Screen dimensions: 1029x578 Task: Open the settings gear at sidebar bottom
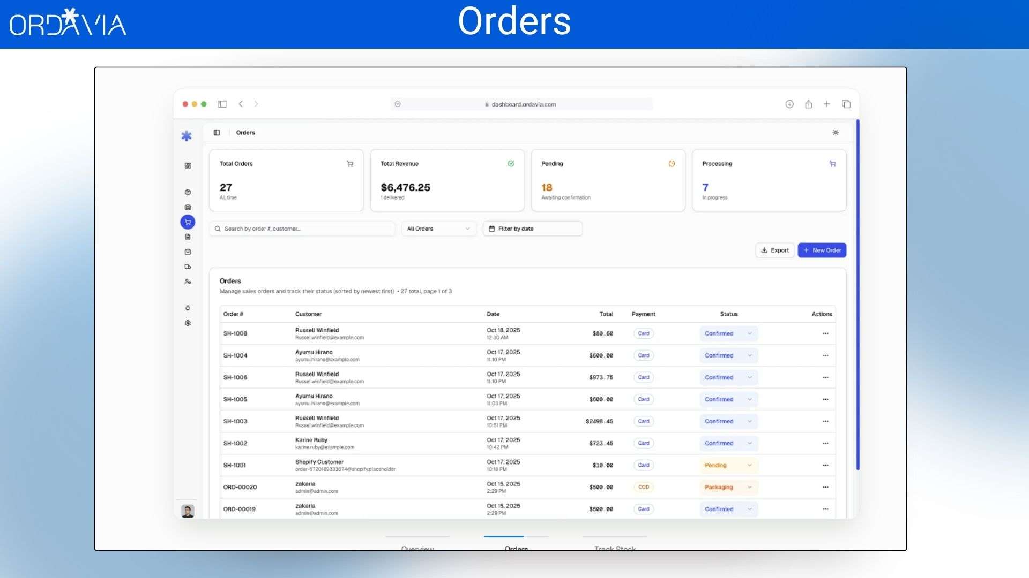point(188,323)
